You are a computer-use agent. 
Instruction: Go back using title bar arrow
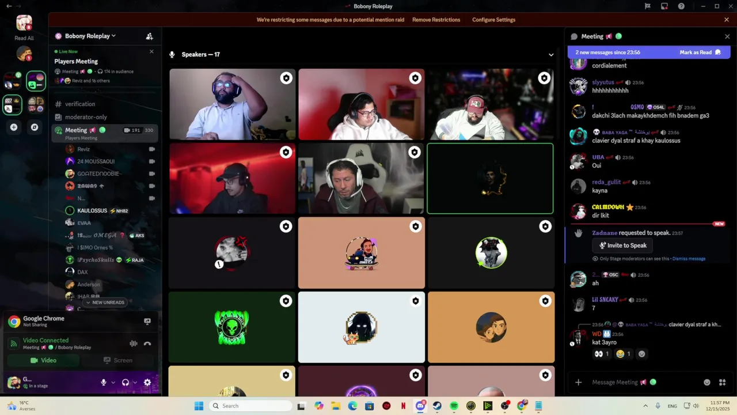9,6
